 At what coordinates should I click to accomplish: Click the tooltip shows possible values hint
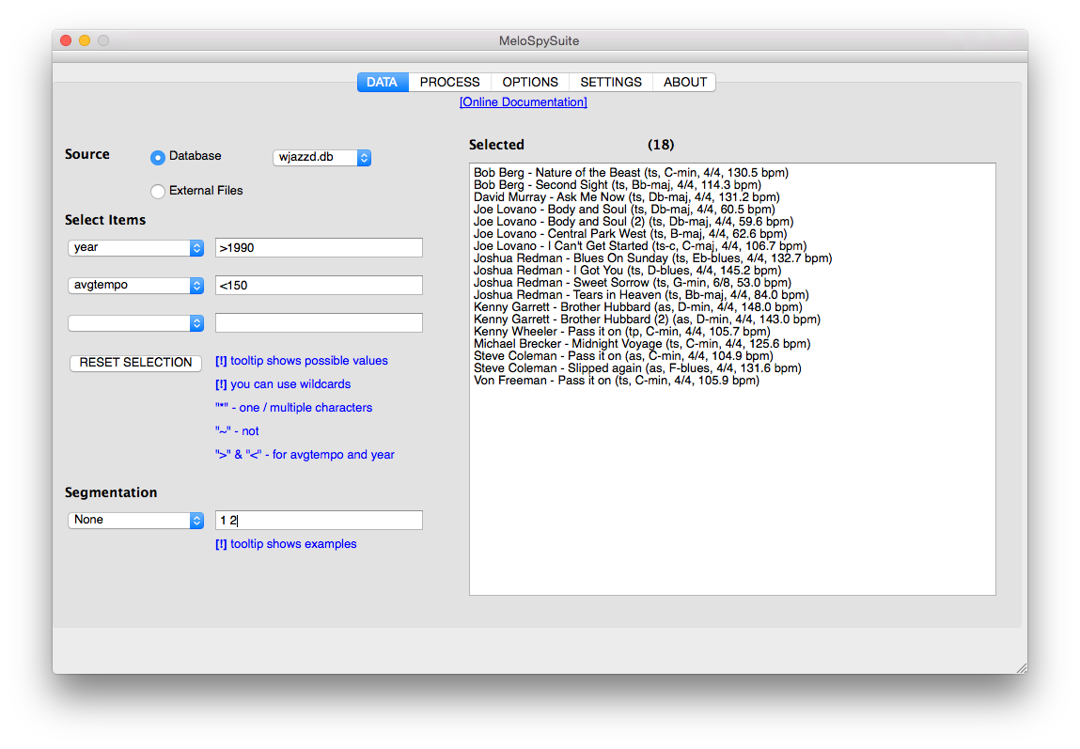[302, 361]
